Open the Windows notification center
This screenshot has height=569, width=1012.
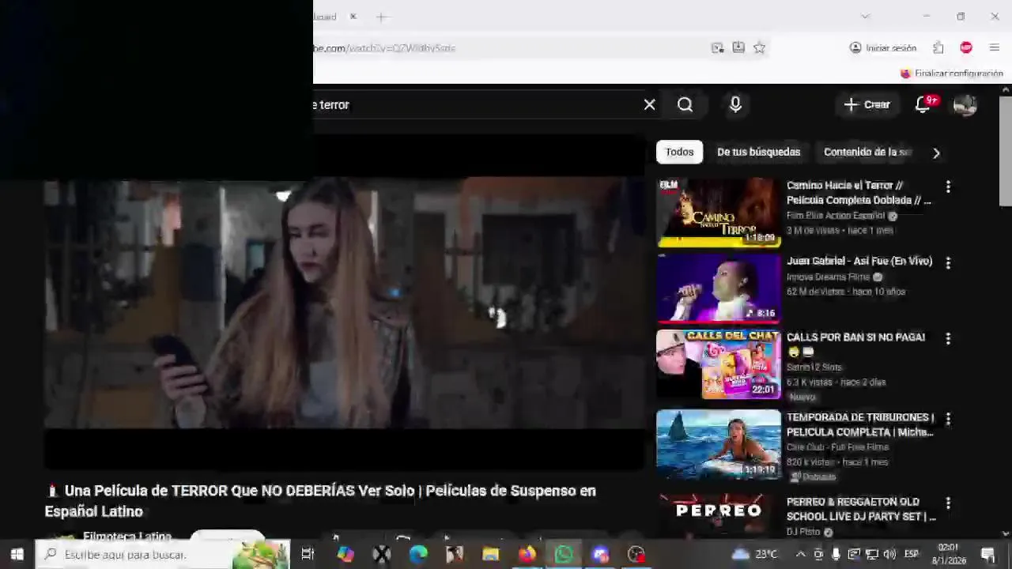987,554
